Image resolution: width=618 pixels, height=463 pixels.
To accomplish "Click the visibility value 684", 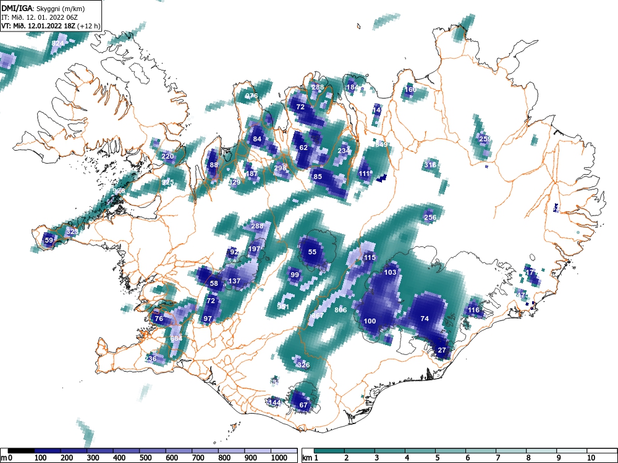I will (177, 338).
